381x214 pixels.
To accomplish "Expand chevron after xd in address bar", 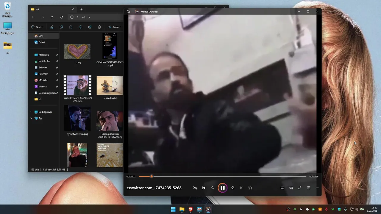I will click(89, 17).
